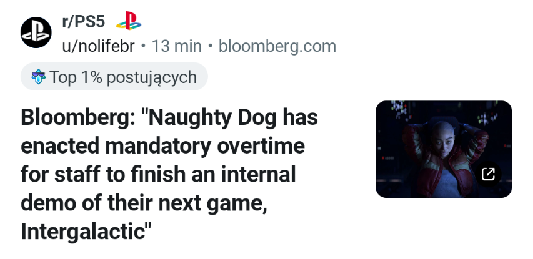Select "enacted mandatory overtime" headline line
Image resolution: width=533 pixels, height=259 pixels.
162,146
